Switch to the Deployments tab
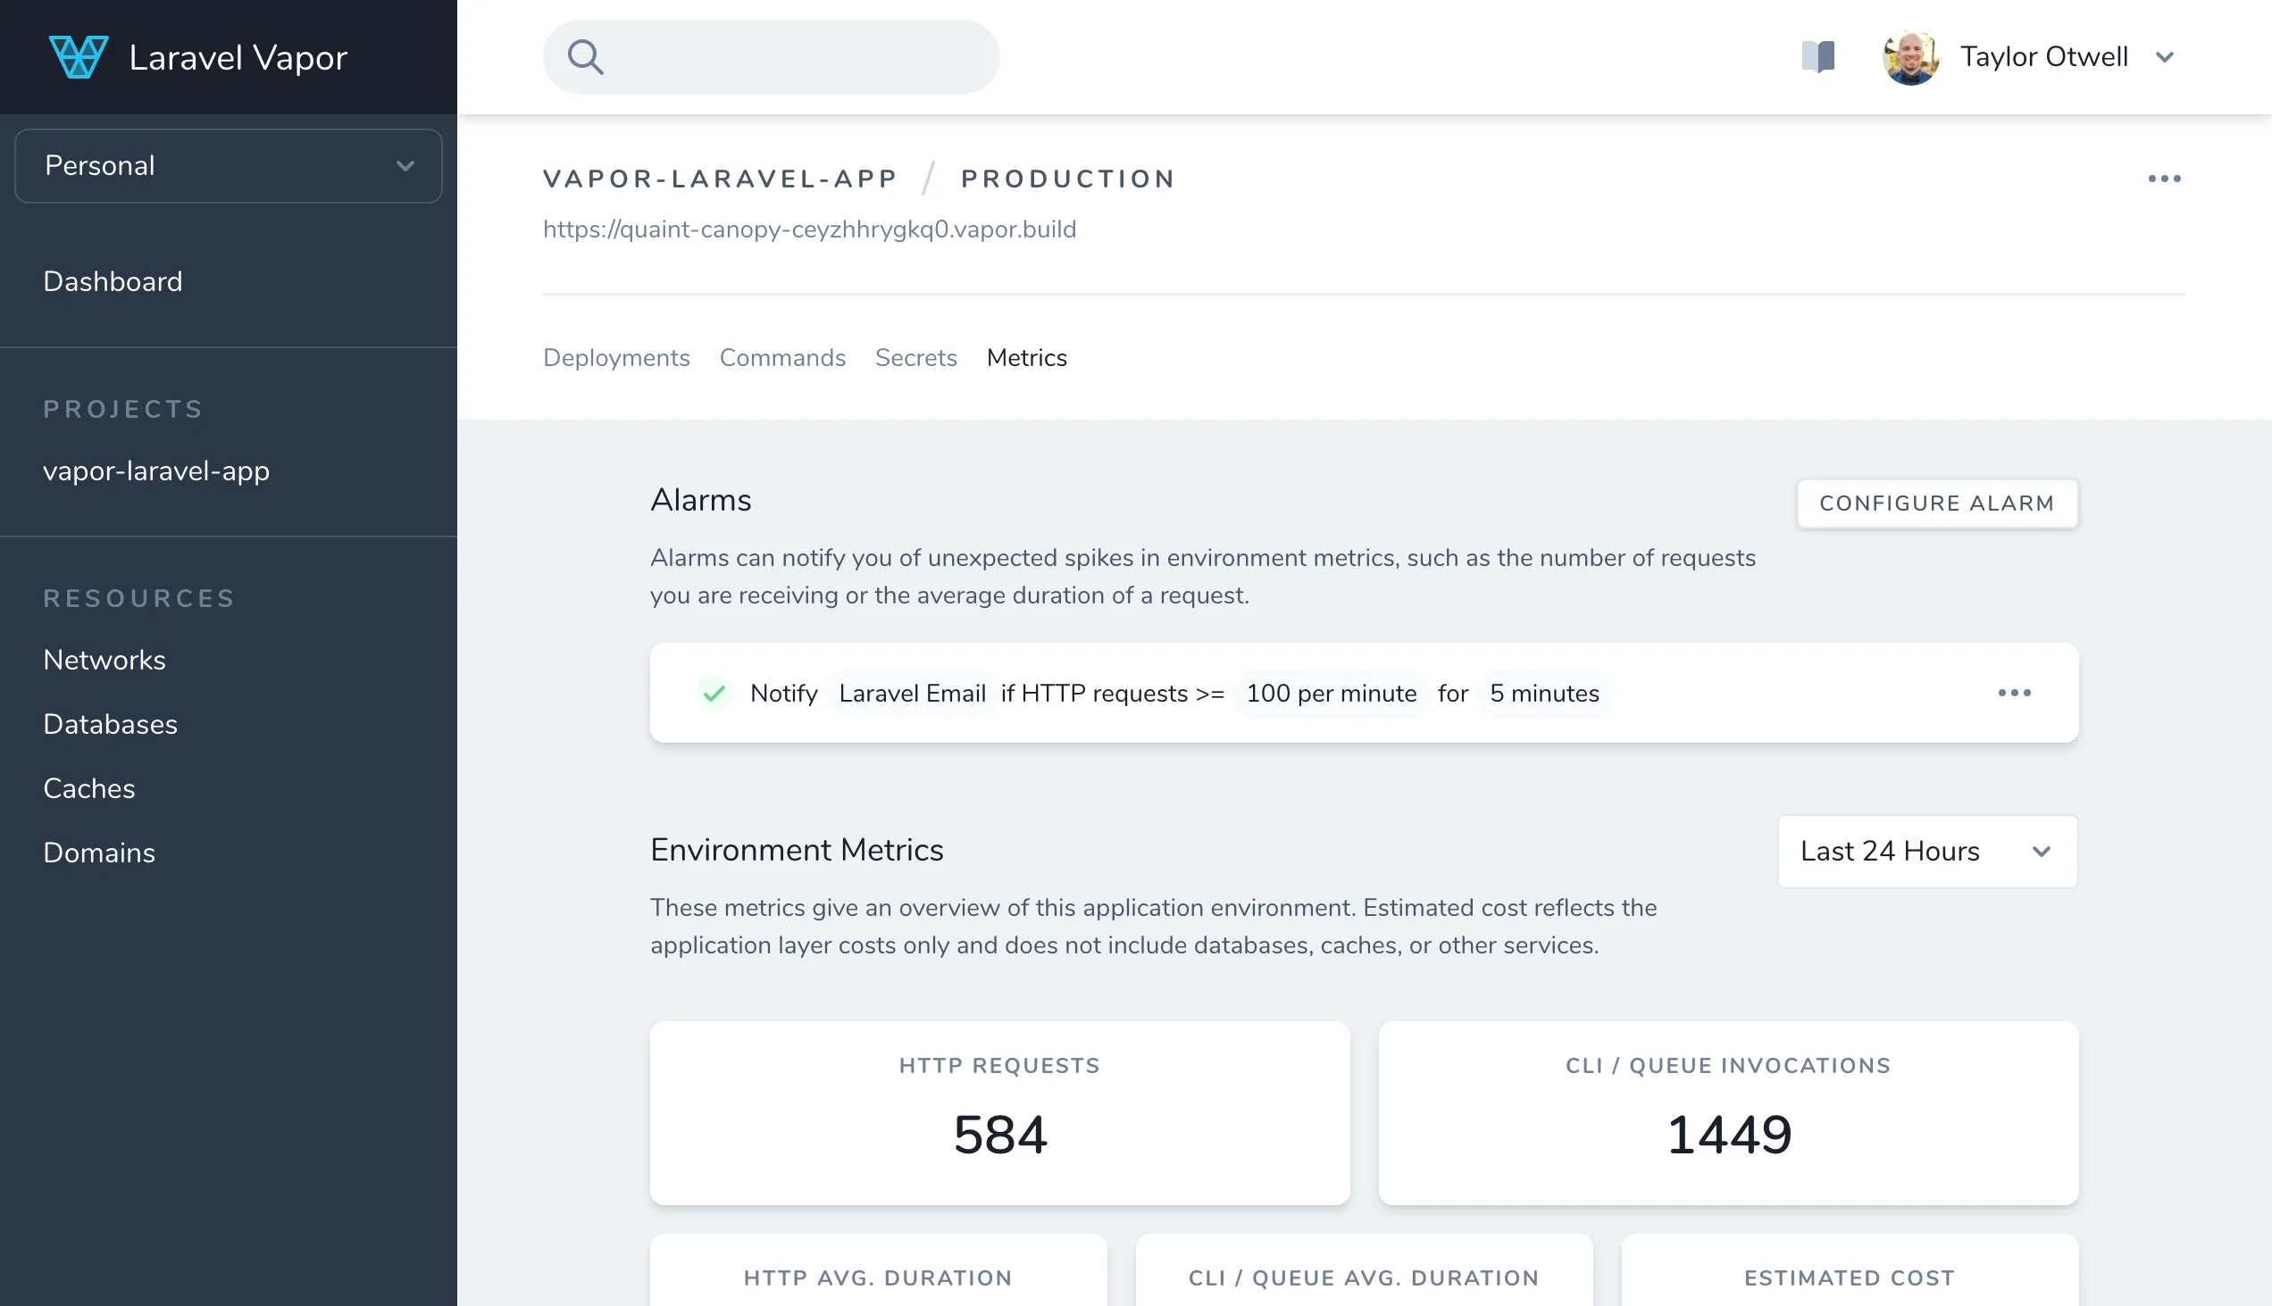The height and width of the screenshot is (1306, 2272). pos(616,357)
